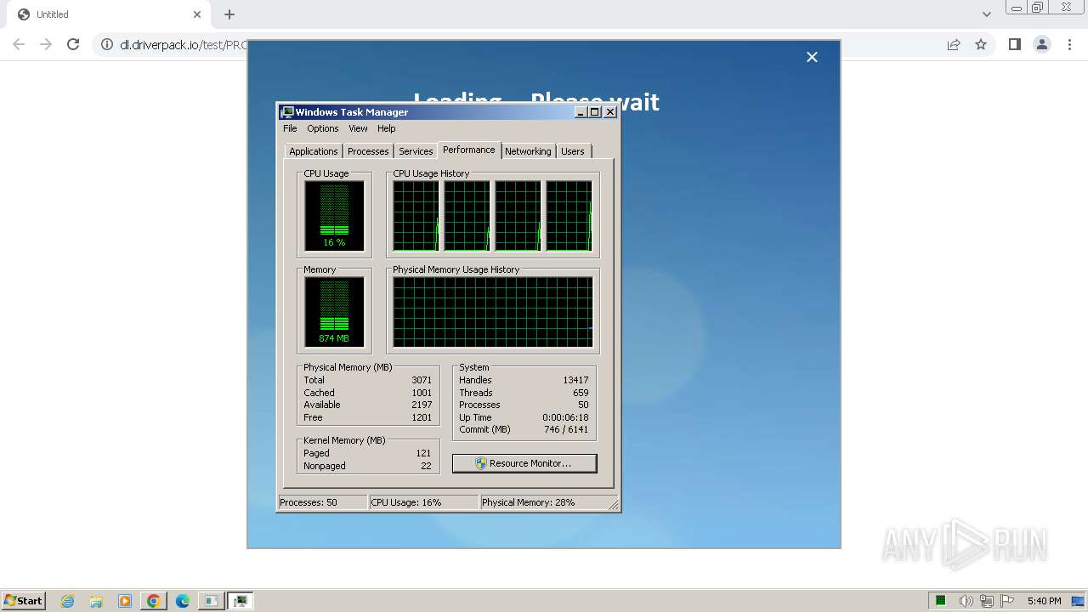The width and height of the screenshot is (1088, 612).
Task: Switch to the Processes tab
Action: [x=368, y=151]
